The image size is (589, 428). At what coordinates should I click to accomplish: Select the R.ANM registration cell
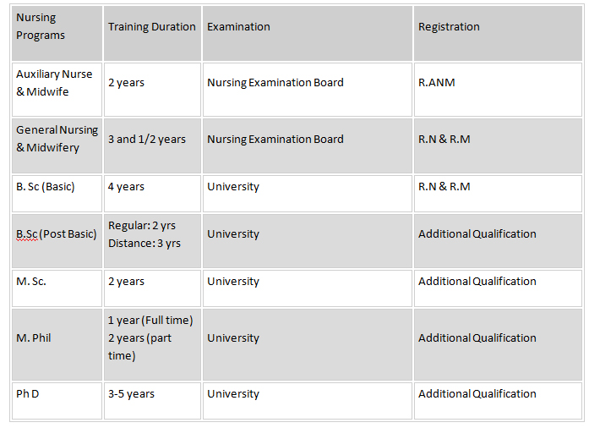[x=498, y=90]
